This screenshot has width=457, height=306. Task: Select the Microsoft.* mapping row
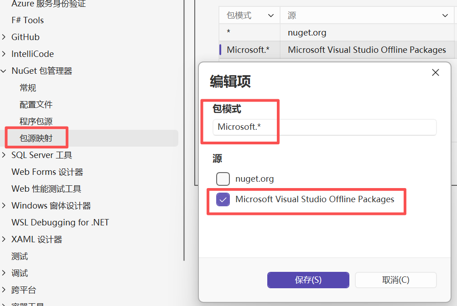pyautogui.click(x=336, y=50)
